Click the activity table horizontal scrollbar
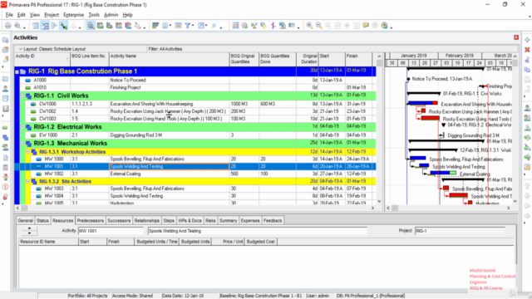 (195, 208)
